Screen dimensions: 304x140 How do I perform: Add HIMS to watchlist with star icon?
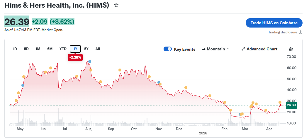tap(116, 5)
